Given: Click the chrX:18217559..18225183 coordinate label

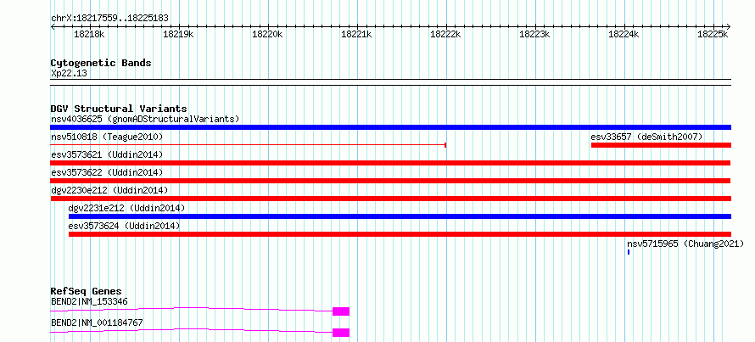Looking at the screenshot, I should 109,19.
